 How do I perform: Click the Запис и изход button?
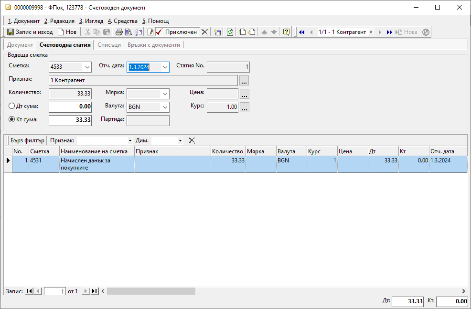point(30,32)
